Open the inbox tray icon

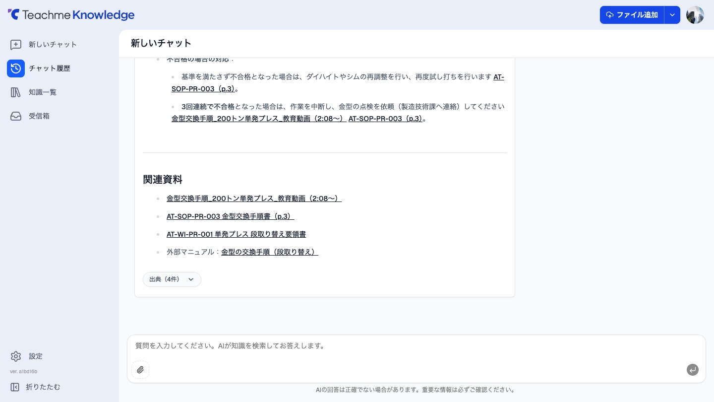coord(16,116)
